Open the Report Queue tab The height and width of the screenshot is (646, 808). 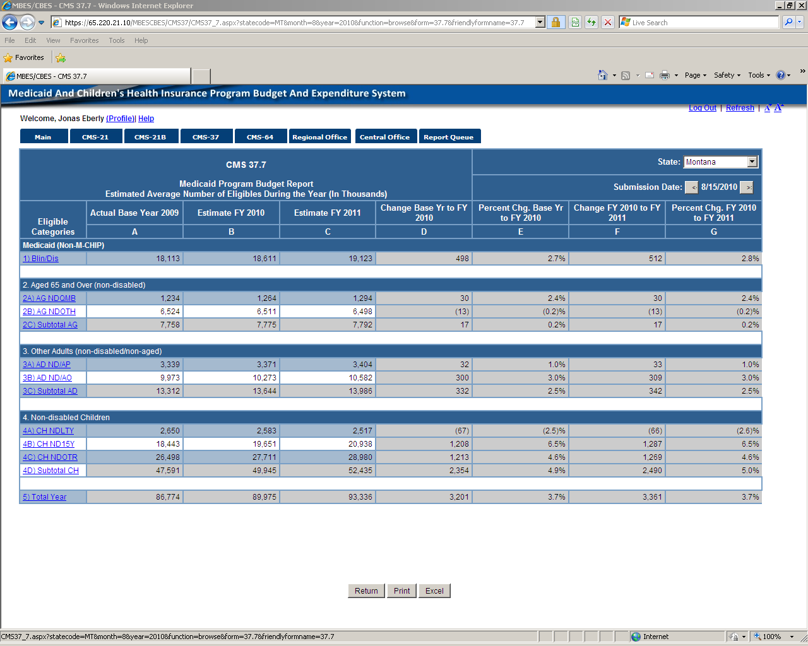[x=448, y=137]
